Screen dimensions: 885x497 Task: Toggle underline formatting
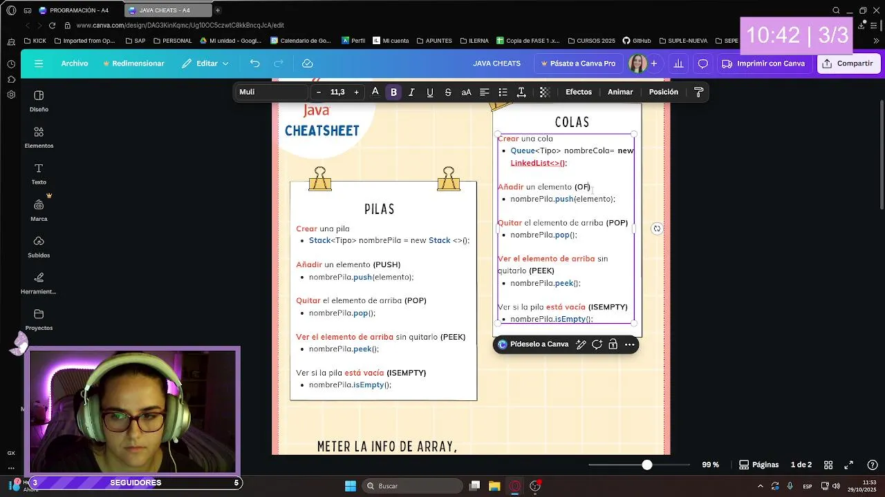coord(430,92)
